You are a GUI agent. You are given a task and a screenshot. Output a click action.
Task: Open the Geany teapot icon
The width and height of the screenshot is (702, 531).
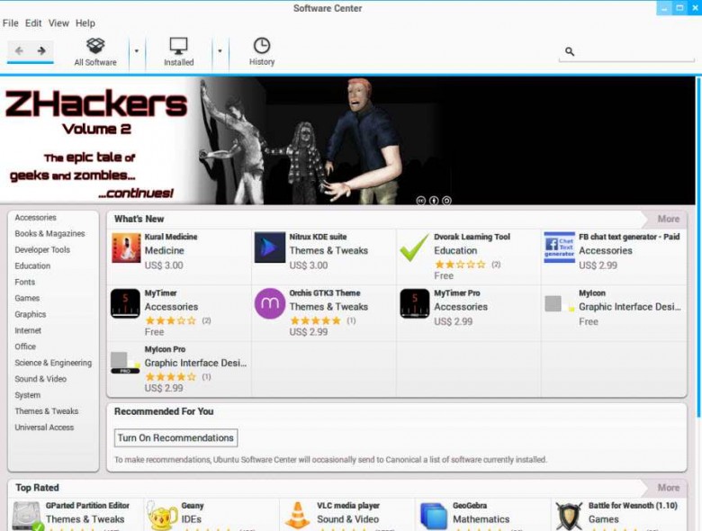click(x=162, y=516)
